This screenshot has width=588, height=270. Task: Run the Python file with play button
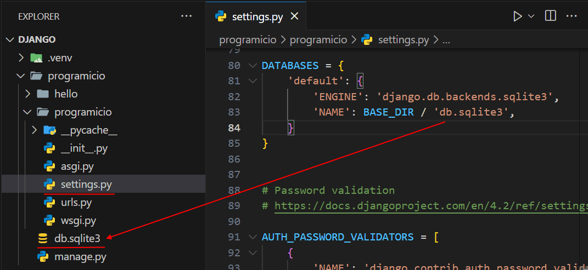point(518,16)
